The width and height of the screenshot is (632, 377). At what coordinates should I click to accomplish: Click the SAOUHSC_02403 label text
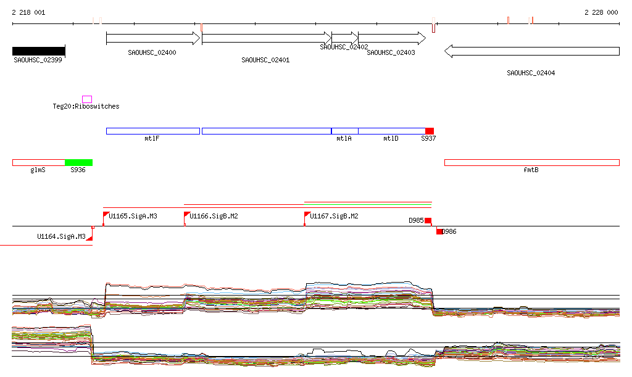pos(391,52)
